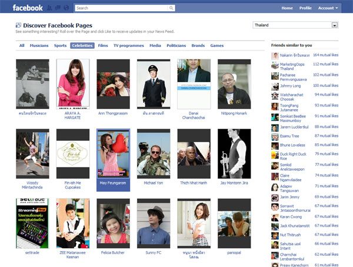Open ToongPang Jutamanee avatar

point(275,106)
